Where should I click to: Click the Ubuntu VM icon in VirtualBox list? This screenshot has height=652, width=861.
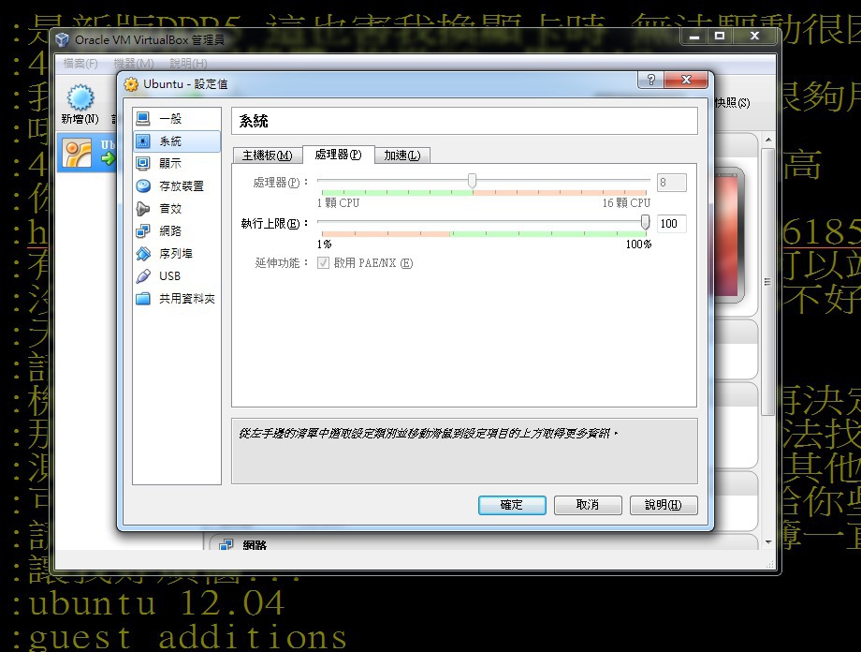point(77,153)
